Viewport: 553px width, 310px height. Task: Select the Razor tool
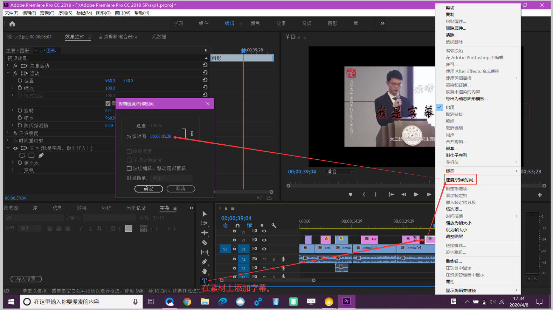(205, 243)
